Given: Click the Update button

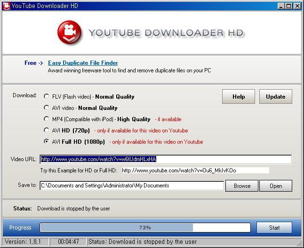Looking at the screenshot, I should (275, 97).
